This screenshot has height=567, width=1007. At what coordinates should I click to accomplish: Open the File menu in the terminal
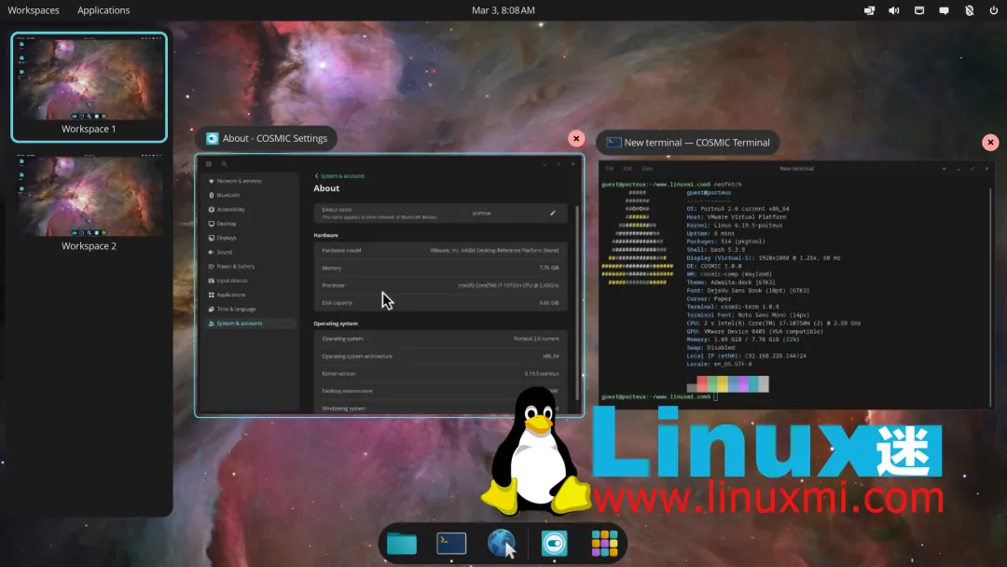coord(610,169)
